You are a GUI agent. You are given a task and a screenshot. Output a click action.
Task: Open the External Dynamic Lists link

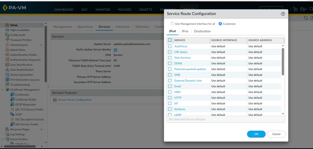point(188,81)
